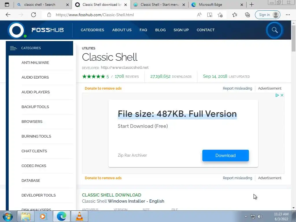
Task: Open Windows Start menu
Action: pyautogui.click(x=8, y=216)
